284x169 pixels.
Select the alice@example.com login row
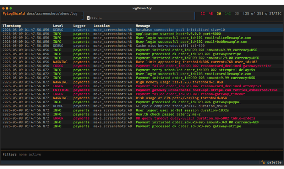(142, 38)
